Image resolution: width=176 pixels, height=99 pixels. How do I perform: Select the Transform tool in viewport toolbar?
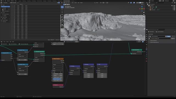point(62,19)
